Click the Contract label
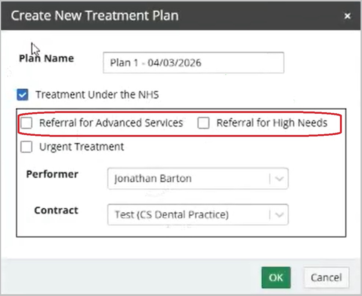Screen dimensions: 362x296 [x=56, y=210]
